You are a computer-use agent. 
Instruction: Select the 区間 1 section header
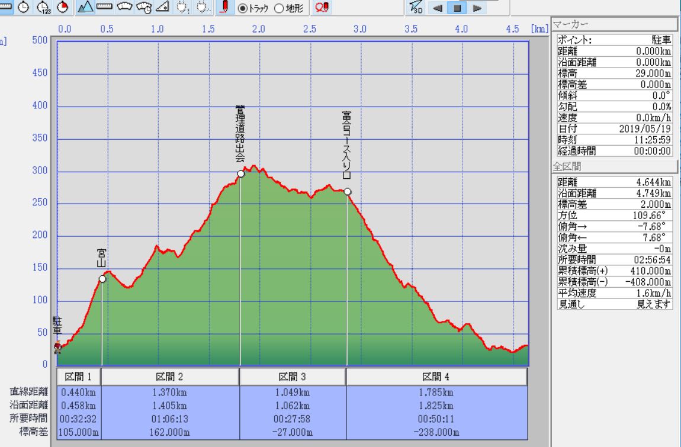pyautogui.click(x=79, y=377)
